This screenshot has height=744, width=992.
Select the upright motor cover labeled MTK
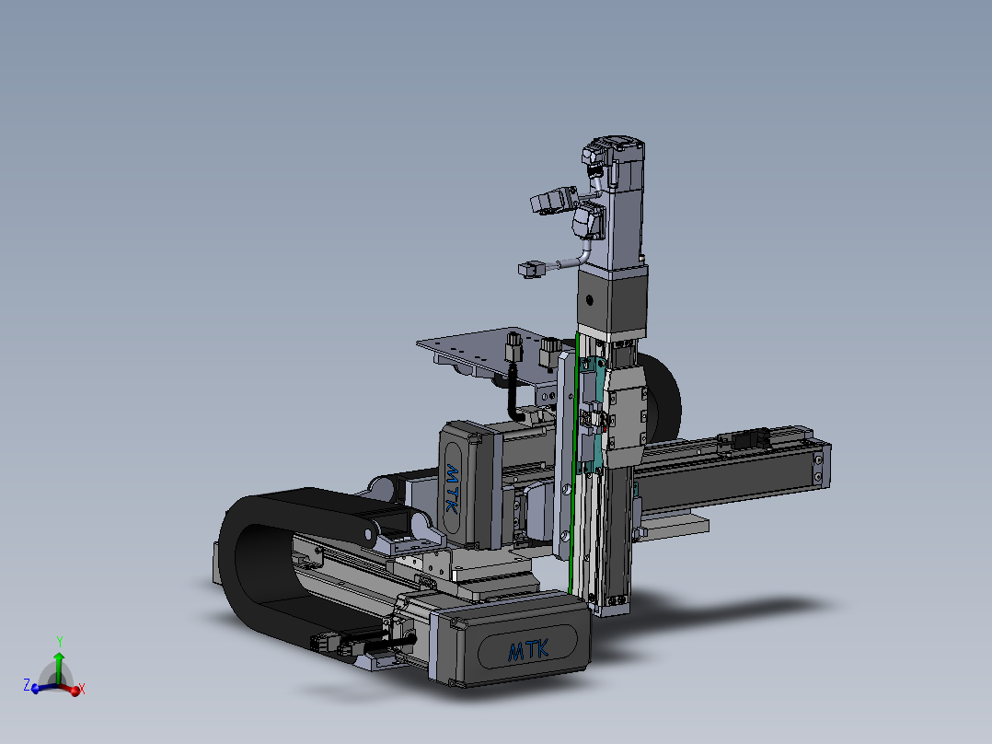pyautogui.click(x=468, y=484)
